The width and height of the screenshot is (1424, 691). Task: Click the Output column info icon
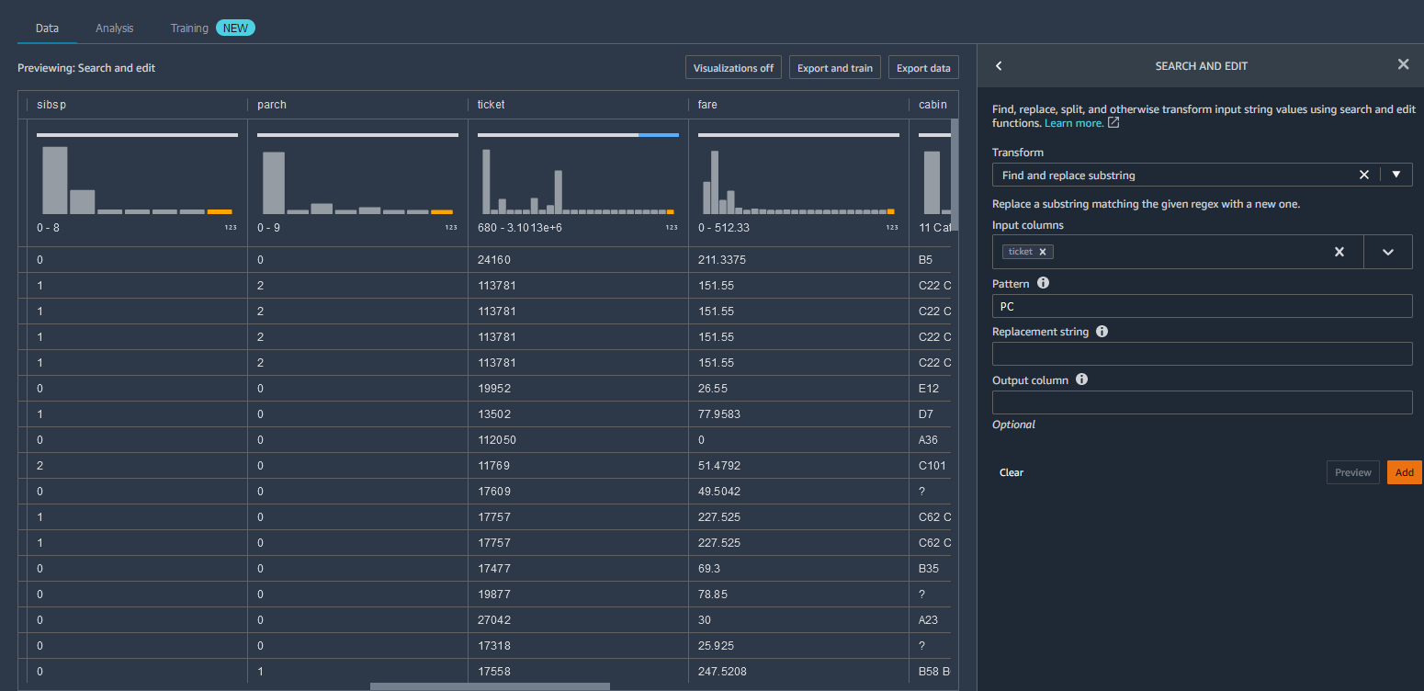[x=1081, y=379]
